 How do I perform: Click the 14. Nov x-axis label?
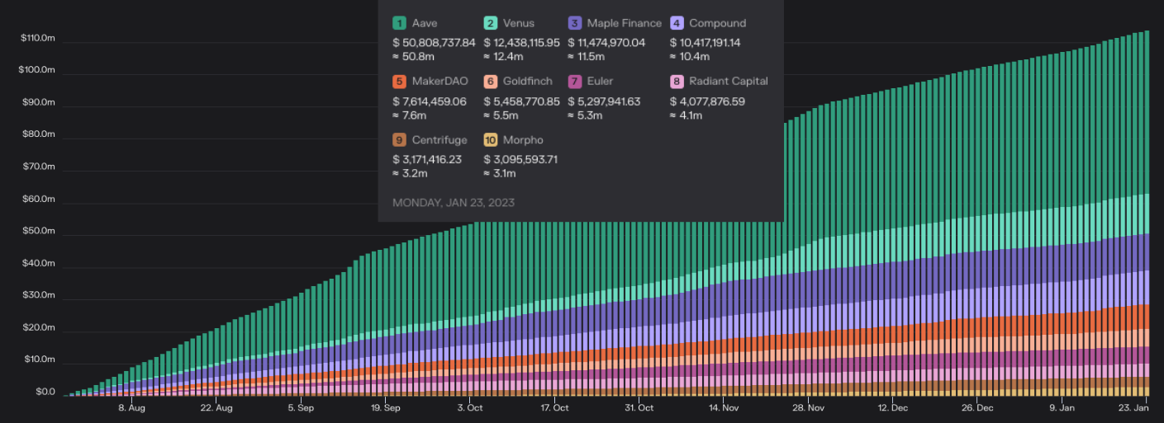point(725,407)
